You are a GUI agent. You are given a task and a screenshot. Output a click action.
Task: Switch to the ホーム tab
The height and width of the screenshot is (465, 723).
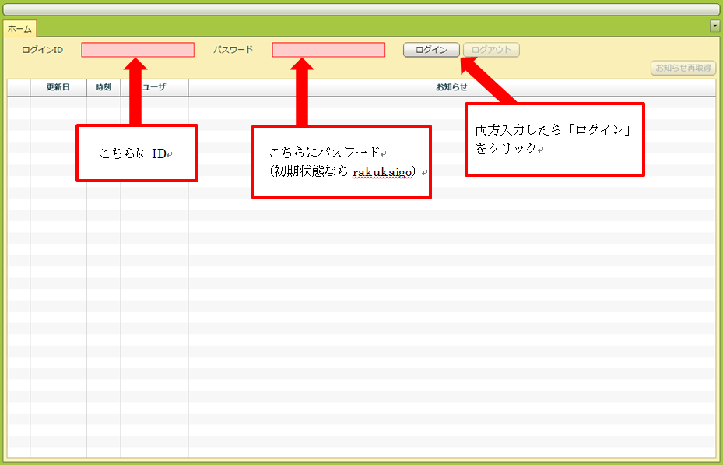click(19, 29)
